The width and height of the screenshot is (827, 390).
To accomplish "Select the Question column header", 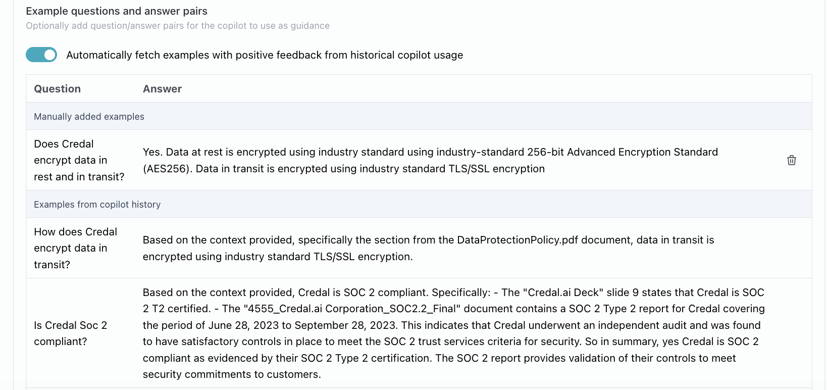I will coord(57,88).
